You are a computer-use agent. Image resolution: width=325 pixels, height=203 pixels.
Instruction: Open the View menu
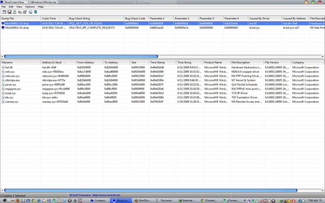tap(19, 7)
